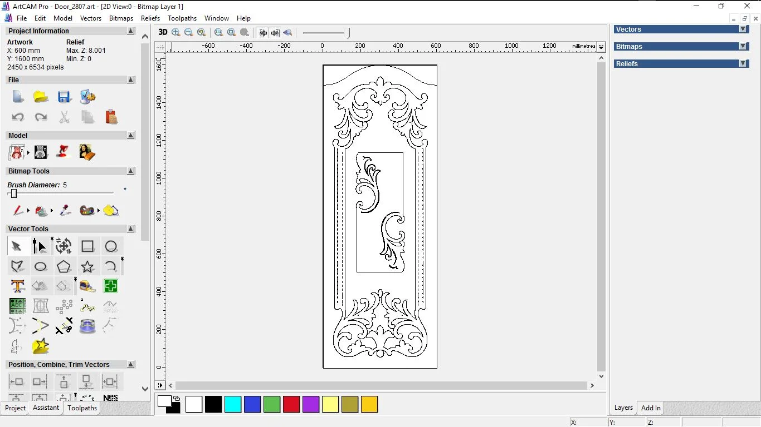Choose the Create Polygon vector tool
The width and height of the screenshot is (761, 427).
pyautogui.click(x=64, y=267)
